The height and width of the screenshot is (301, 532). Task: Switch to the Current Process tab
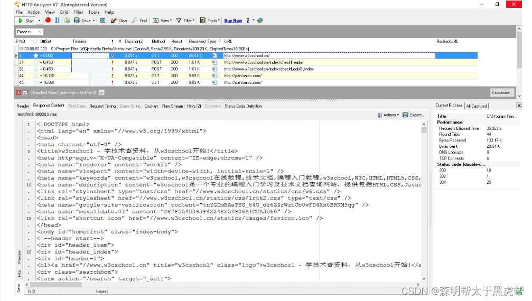(449, 106)
